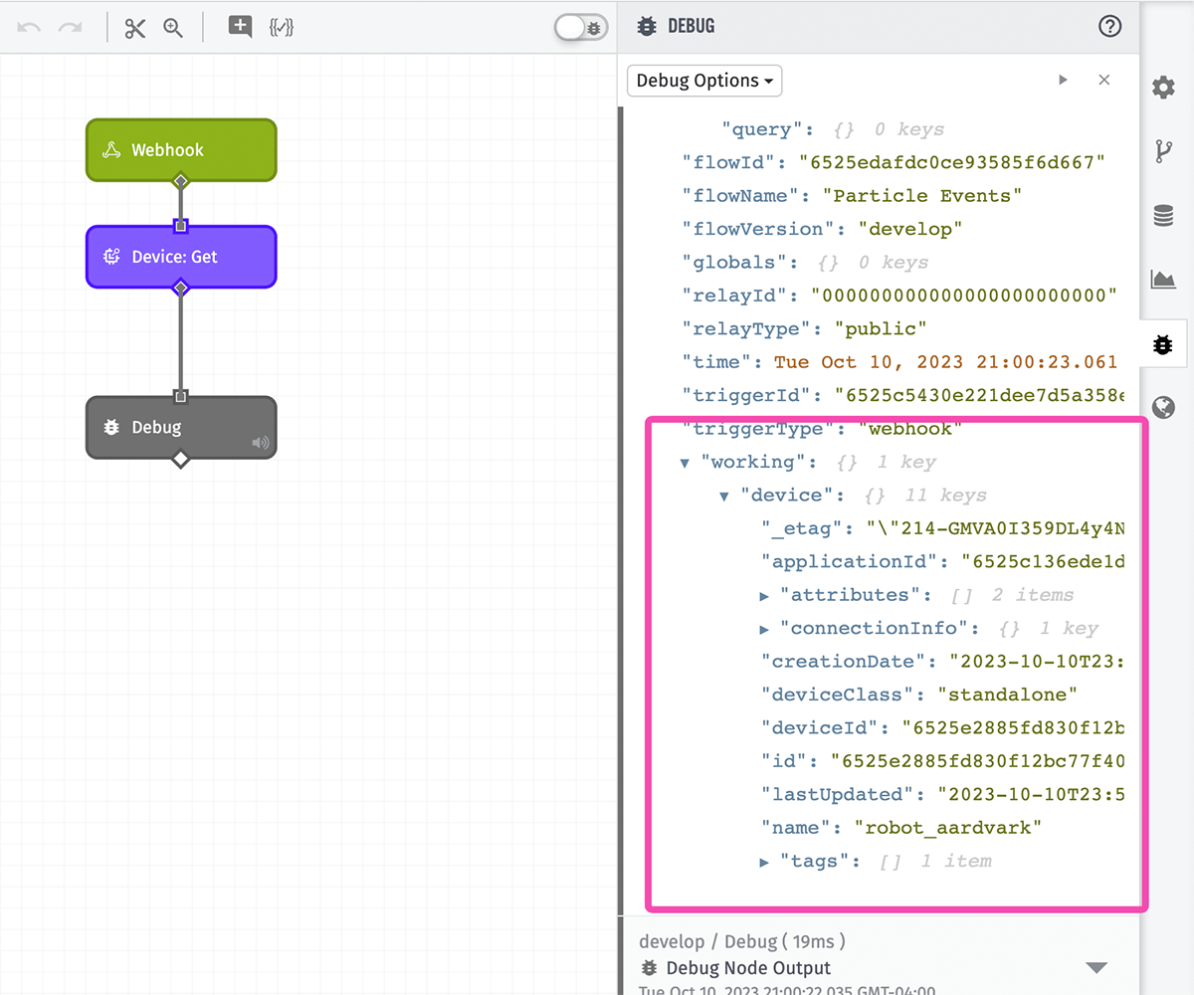This screenshot has height=995, width=1194.
Task: Click the "flowName" Particle Events value
Action: [x=922, y=196]
